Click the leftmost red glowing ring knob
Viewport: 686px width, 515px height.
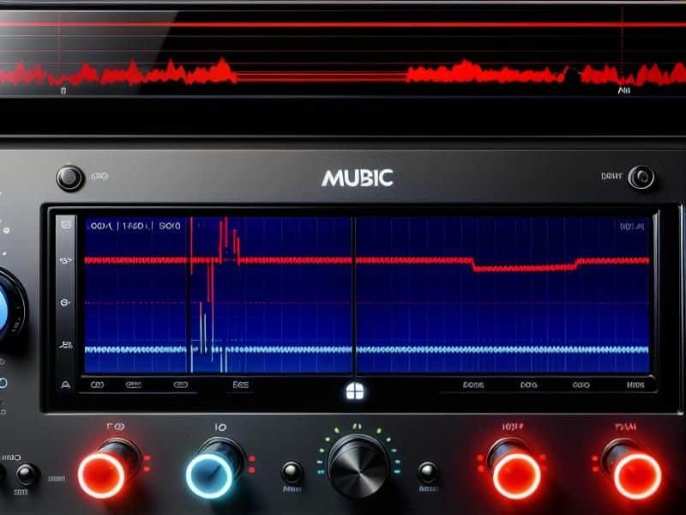[103, 473]
